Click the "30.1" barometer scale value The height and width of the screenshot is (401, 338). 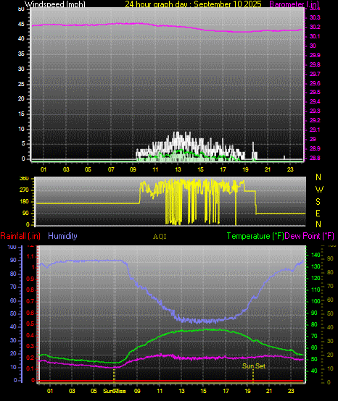315,36
